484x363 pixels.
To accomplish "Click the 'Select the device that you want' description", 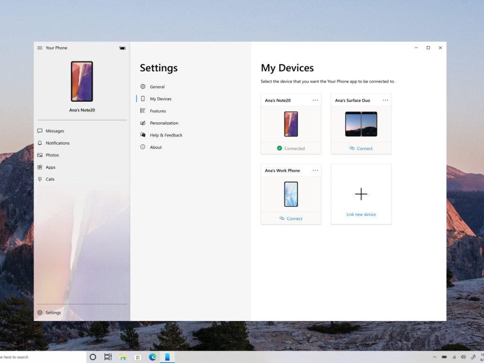I will pyautogui.click(x=328, y=81).
